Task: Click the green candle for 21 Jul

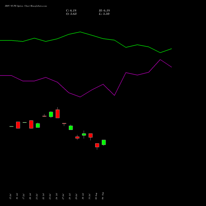Action: (38, 125)
